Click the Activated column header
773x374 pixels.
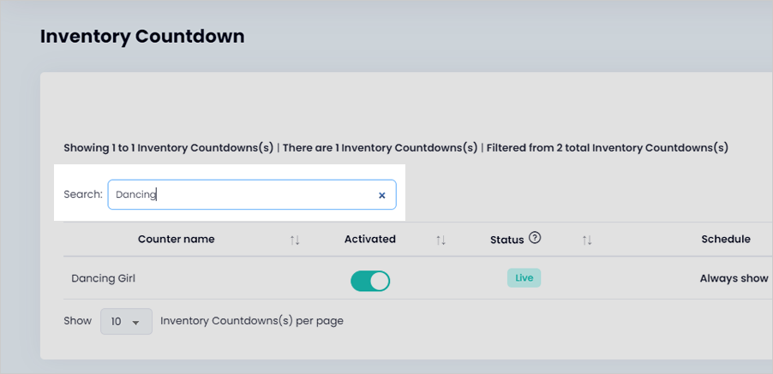(x=369, y=239)
